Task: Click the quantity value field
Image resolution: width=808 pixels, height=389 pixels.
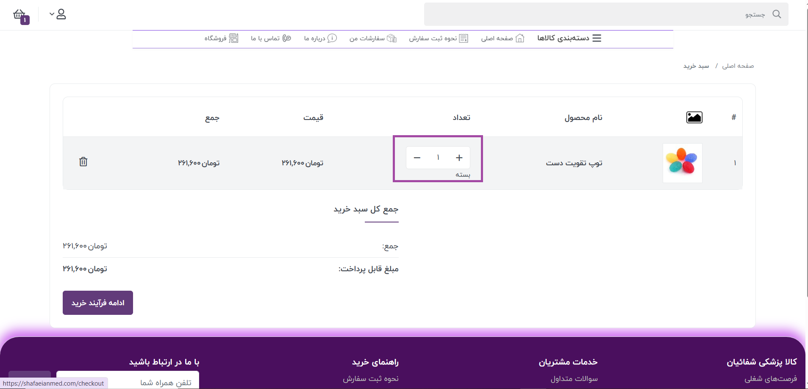Action: (x=438, y=158)
